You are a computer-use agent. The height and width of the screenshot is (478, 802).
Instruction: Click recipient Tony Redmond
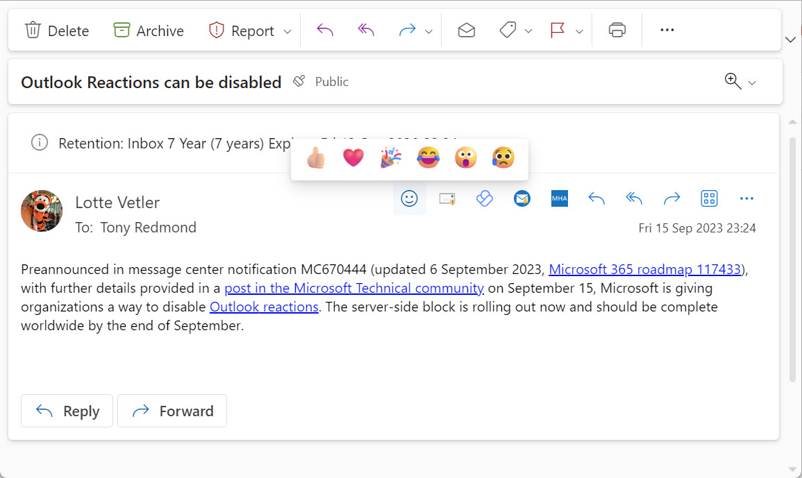click(x=149, y=228)
